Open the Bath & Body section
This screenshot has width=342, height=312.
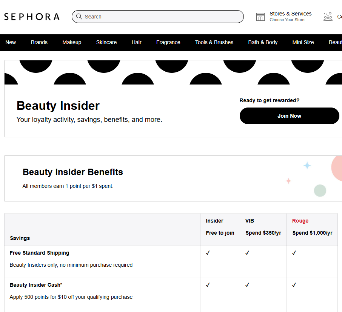point(263,42)
